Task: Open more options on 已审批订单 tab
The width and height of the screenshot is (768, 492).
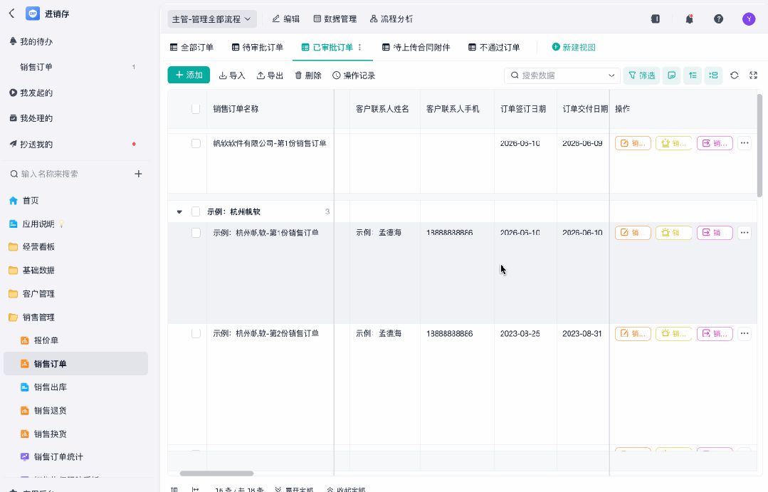Action: click(x=359, y=48)
